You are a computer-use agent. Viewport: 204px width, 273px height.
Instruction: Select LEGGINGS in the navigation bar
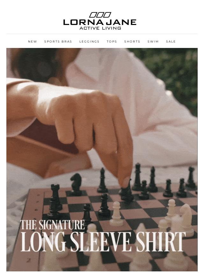(x=89, y=42)
